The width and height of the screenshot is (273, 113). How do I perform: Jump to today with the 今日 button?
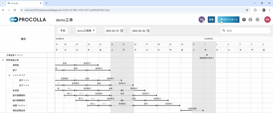(x=63, y=30)
